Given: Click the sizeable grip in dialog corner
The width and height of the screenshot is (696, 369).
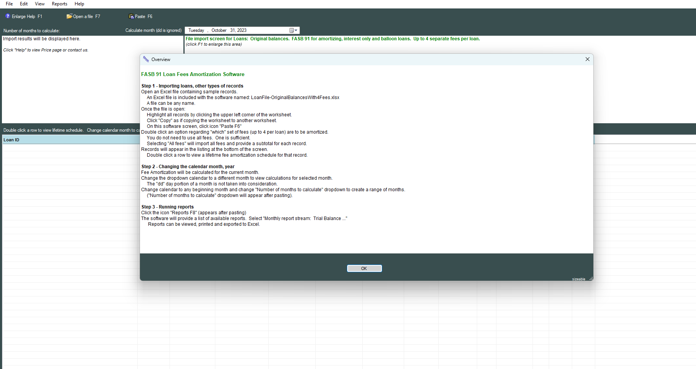Looking at the screenshot, I should click(x=591, y=278).
